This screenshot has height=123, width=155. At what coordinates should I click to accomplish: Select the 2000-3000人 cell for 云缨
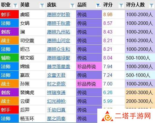140,101
